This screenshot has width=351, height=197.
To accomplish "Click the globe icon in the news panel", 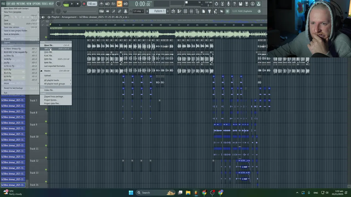I will coord(259,11).
